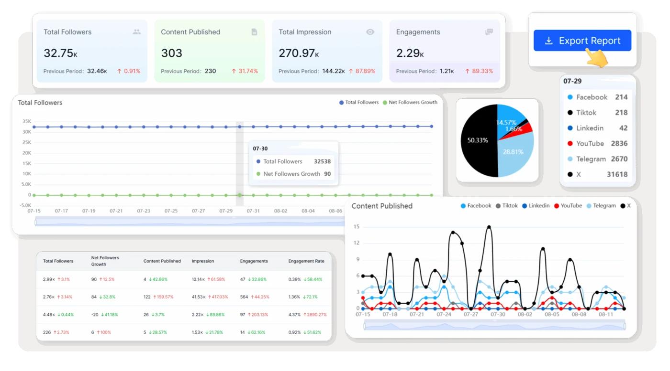Click the 07-30 tooltip Total Followers 32538 row

[293, 161]
